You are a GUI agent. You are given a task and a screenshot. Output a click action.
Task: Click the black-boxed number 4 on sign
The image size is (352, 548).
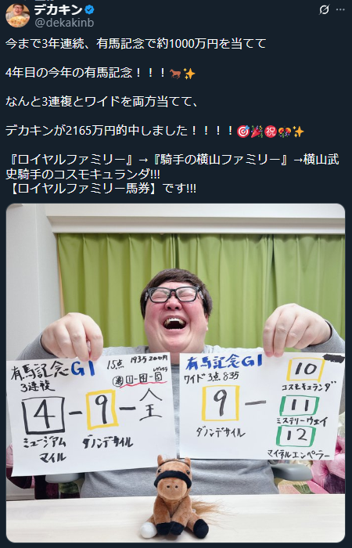point(43,415)
